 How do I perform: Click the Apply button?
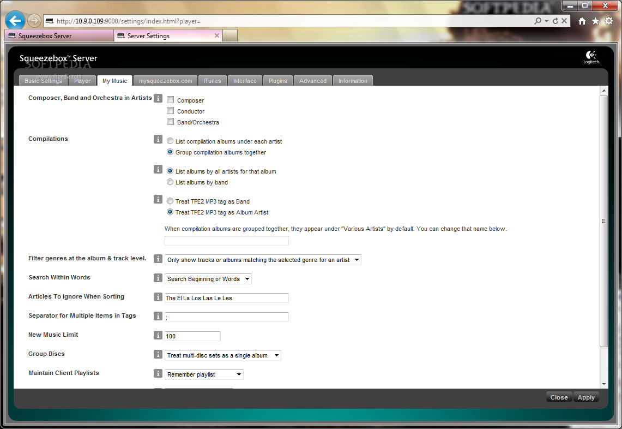coord(586,397)
